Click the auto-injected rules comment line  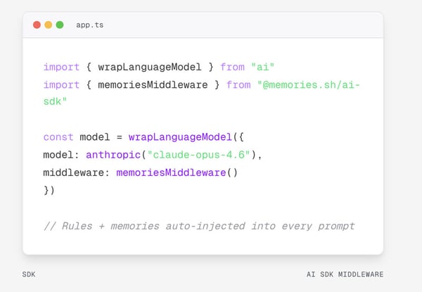coord(199,226)
